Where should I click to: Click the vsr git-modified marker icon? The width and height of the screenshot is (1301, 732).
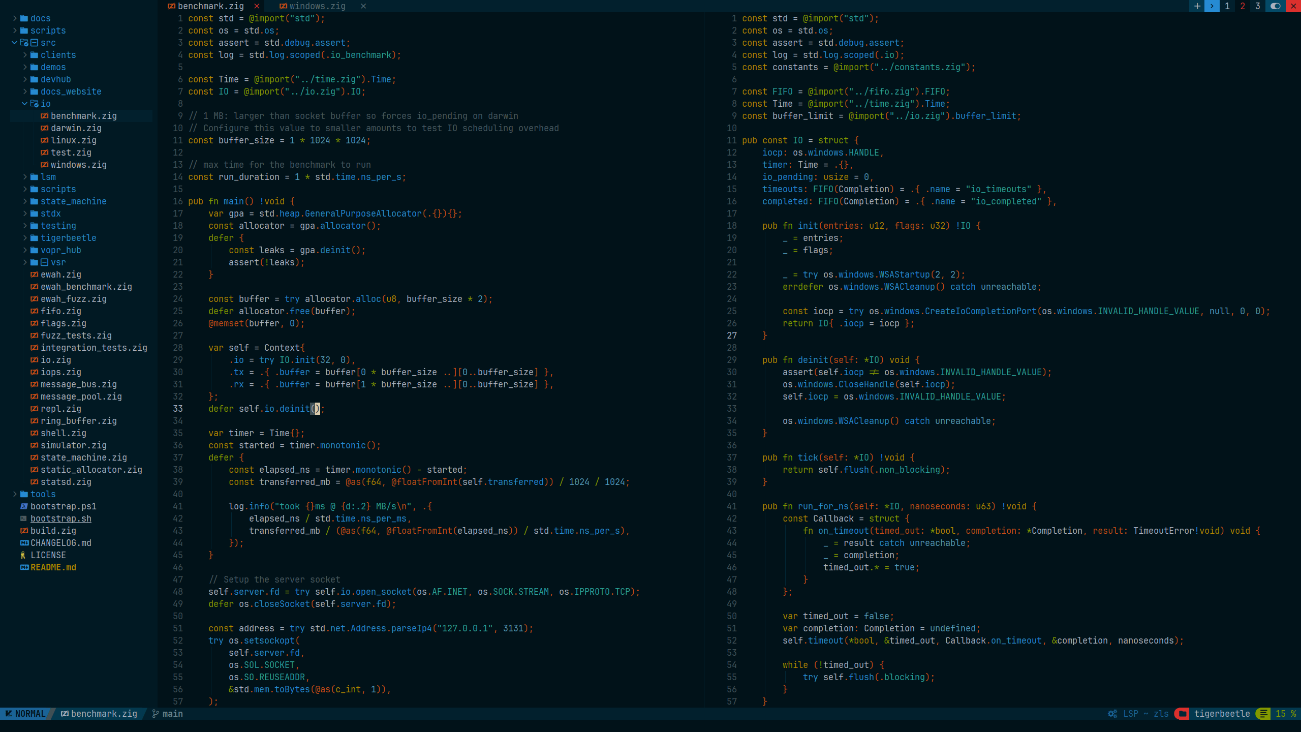44,262
